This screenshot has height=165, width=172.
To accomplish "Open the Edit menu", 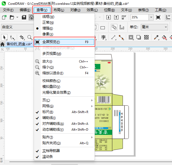I will (25, 10).
